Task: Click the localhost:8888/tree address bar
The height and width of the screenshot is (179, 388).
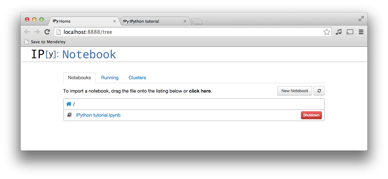Action: [188, 32]
